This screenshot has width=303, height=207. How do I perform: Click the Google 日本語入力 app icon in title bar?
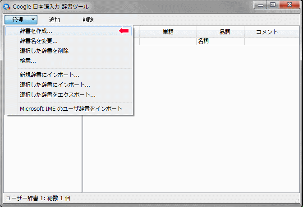point(7,7)
